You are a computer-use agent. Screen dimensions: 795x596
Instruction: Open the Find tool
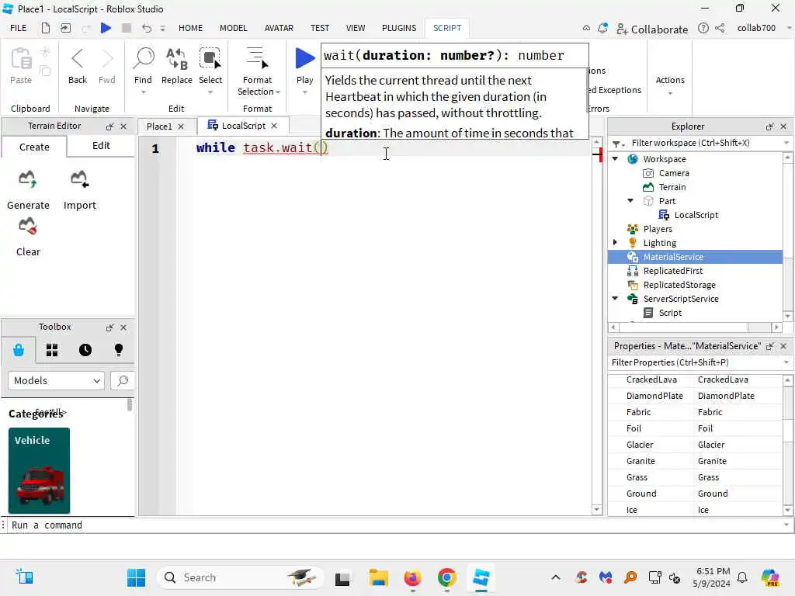[x=144, y=59]
